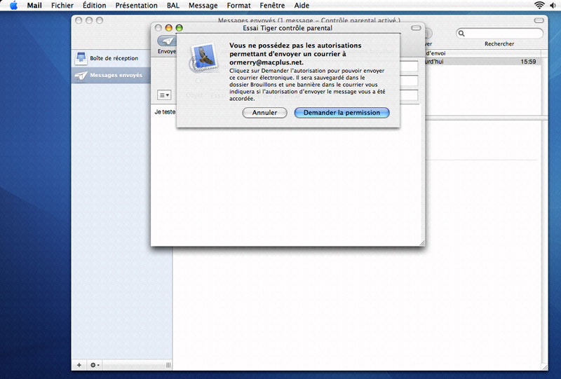561x379 pixels.
Task: Click the search magnifier icon
Action: (461, 33)
